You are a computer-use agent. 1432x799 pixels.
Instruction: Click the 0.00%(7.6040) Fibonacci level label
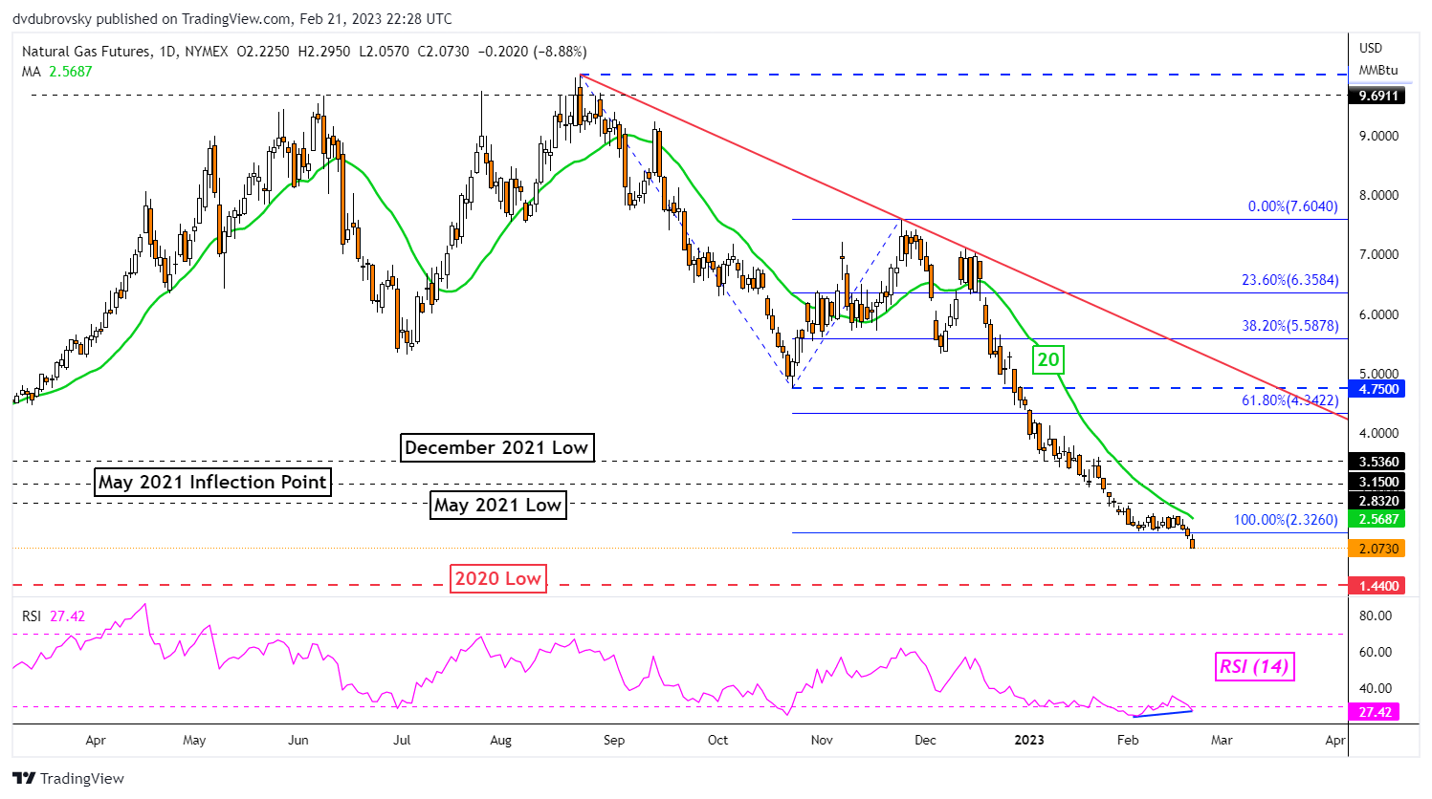point(1292,206)
